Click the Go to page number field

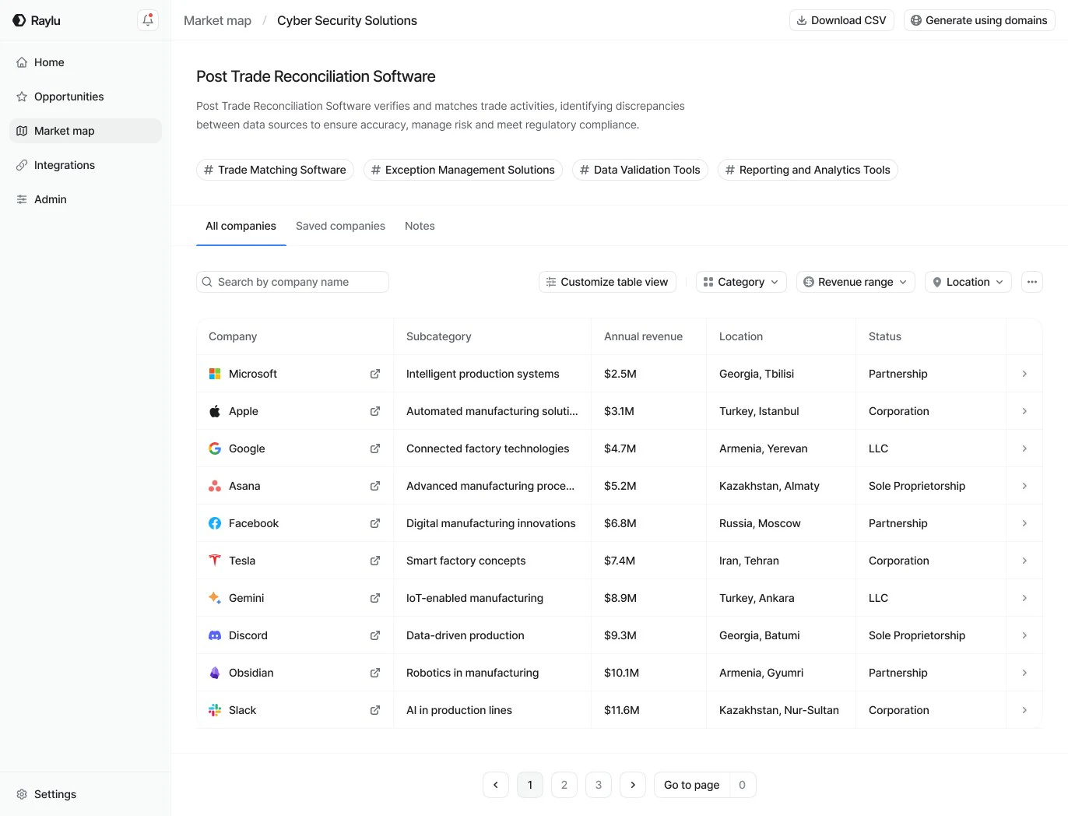tap(742, 785)
